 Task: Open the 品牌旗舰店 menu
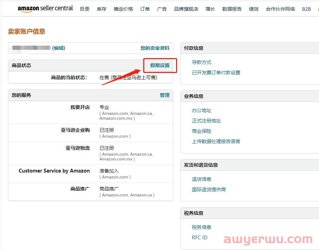186,9
